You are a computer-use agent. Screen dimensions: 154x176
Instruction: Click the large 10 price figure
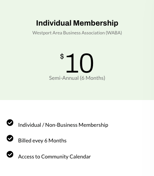pyautogui.click(x=80, y=63)
